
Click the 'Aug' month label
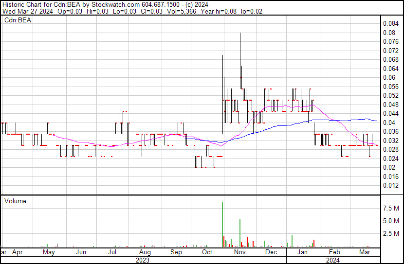click(145, 252)
